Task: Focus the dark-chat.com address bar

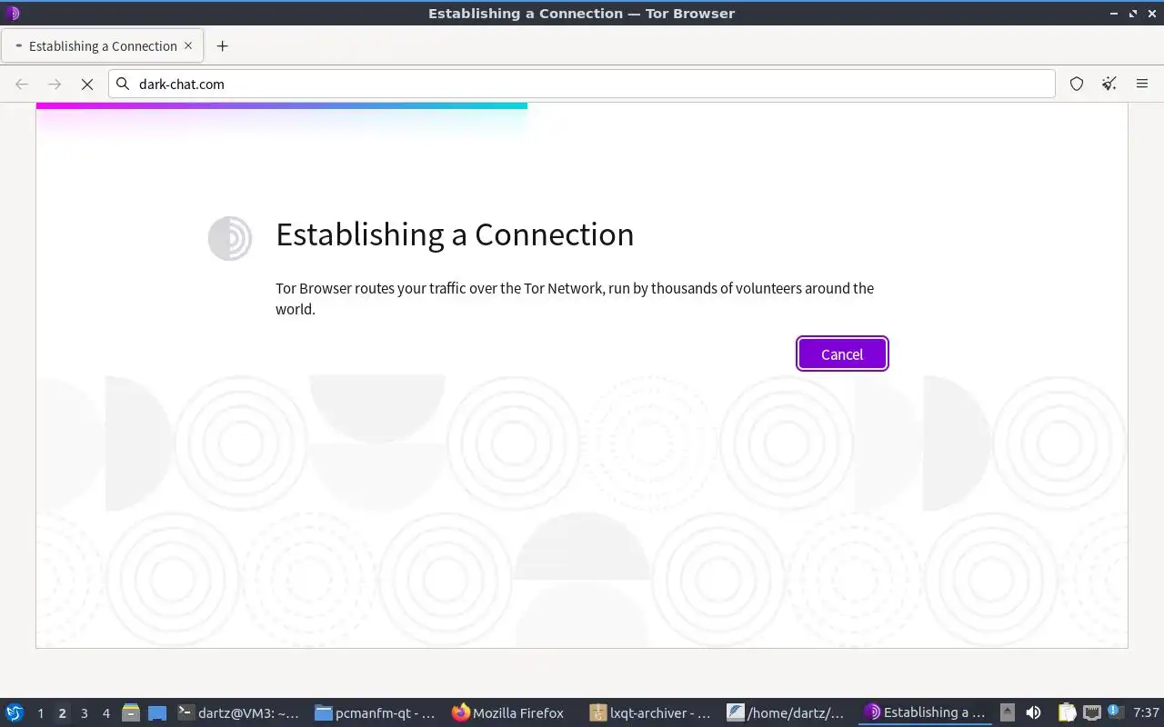Action: point(582,84)
